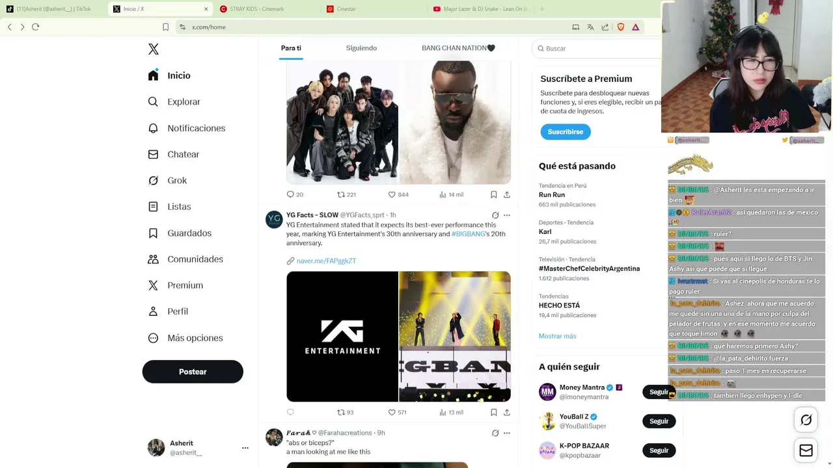Bookmark the YG Facts post

click(x=494, y=412)
